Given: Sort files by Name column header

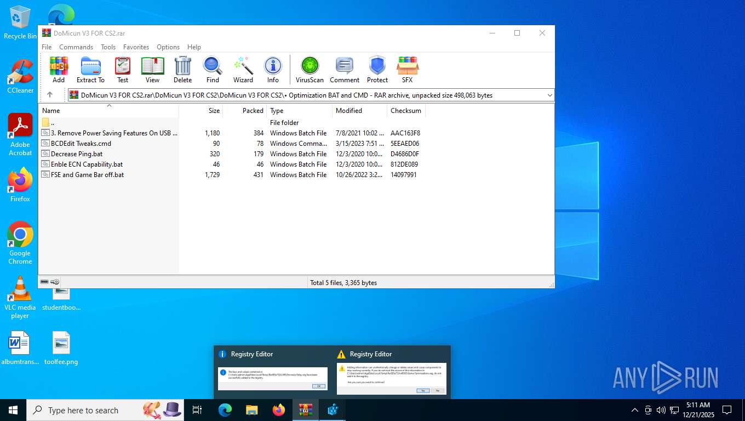Looking at the screenshot, I should coord(108,110).
